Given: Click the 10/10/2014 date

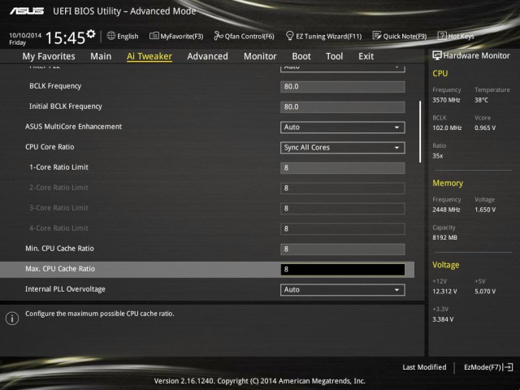Looking at the screenshot, I should 25,35.
